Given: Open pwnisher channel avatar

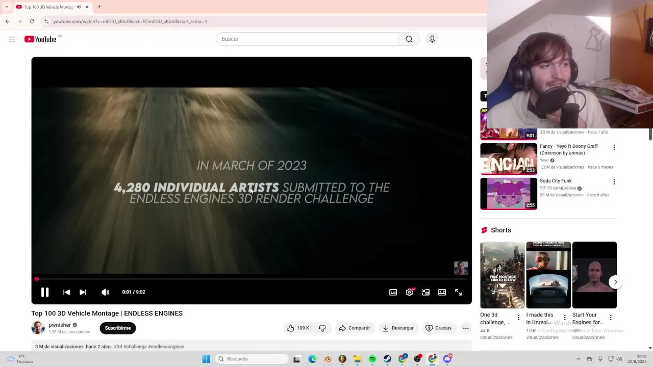Looking at the screenshot, I should pos(38,328).
